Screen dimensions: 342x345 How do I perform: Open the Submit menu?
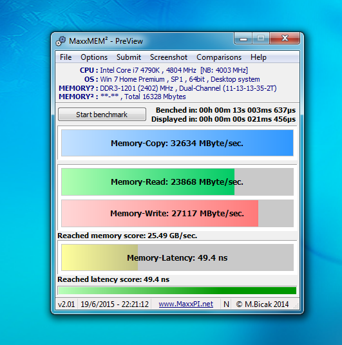(129, 57)
